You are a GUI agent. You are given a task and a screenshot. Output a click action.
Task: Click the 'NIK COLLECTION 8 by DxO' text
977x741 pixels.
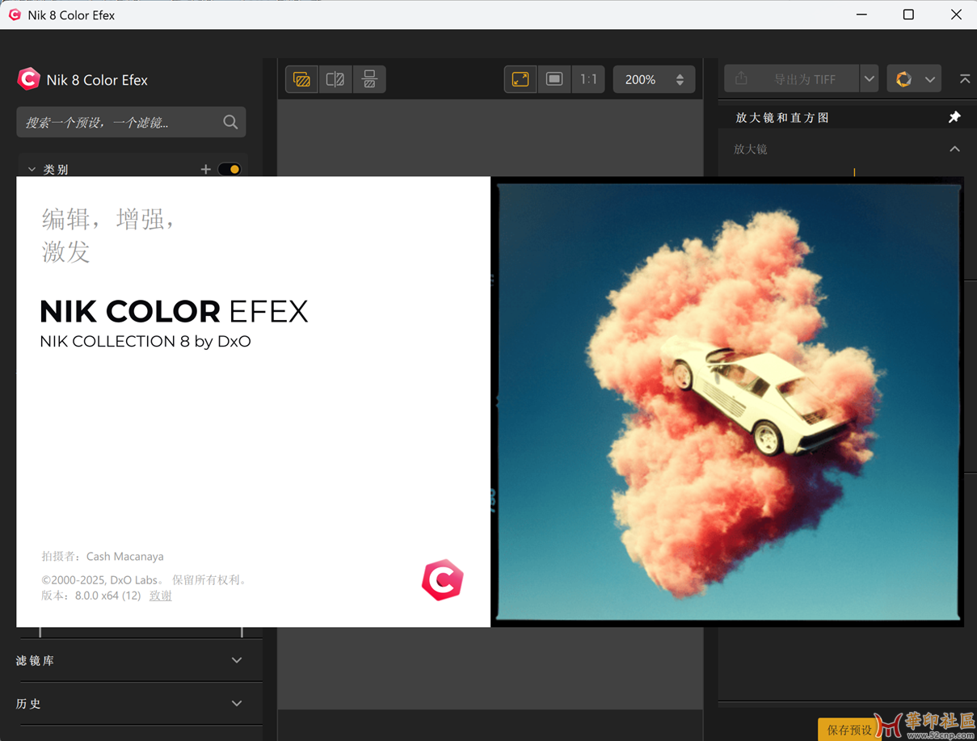click(145, 342)
